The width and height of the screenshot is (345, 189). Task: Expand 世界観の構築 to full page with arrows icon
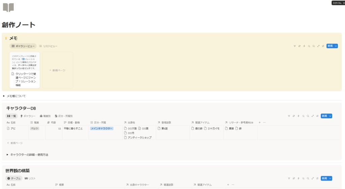pos(313,179)
